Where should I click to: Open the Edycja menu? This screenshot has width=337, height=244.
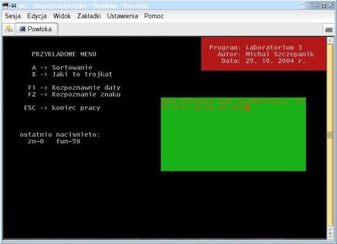tap(37, 16)
